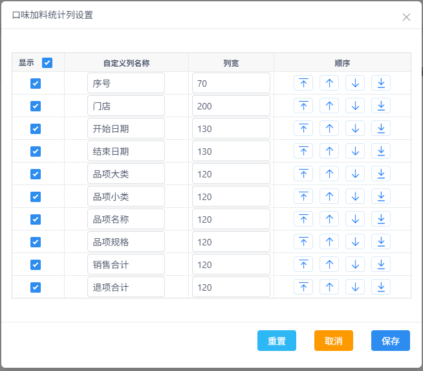Viewport: 423px width, 371px height.
Task: Edit the 序号 custom column name field
Action: (x=126, y=83)
